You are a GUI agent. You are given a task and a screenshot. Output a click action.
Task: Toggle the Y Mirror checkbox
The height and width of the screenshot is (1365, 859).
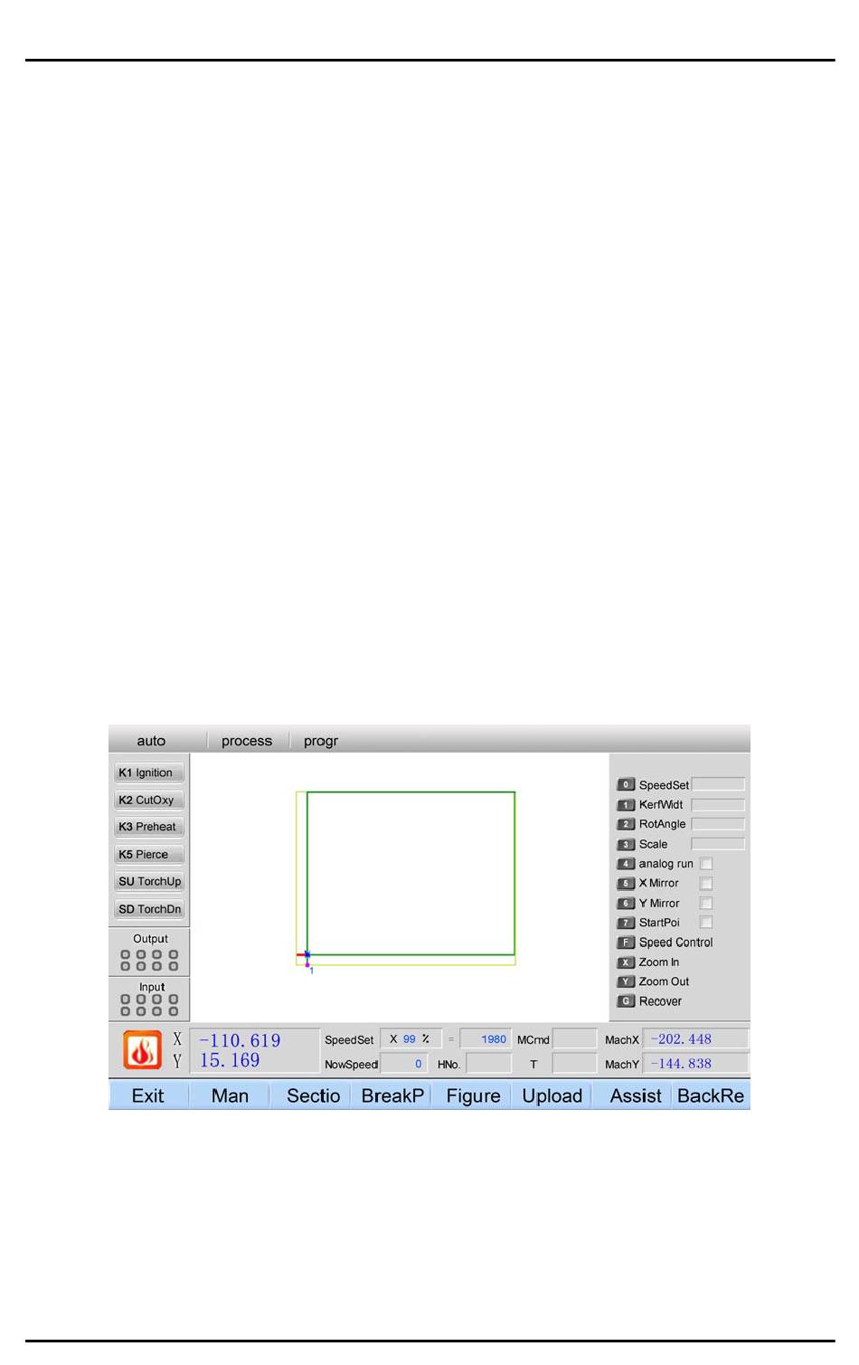point(706,904)
